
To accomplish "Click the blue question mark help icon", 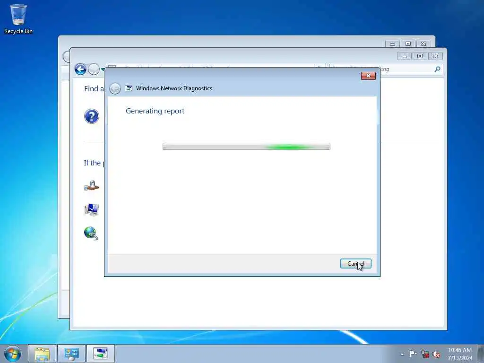I will coord(92,116).
